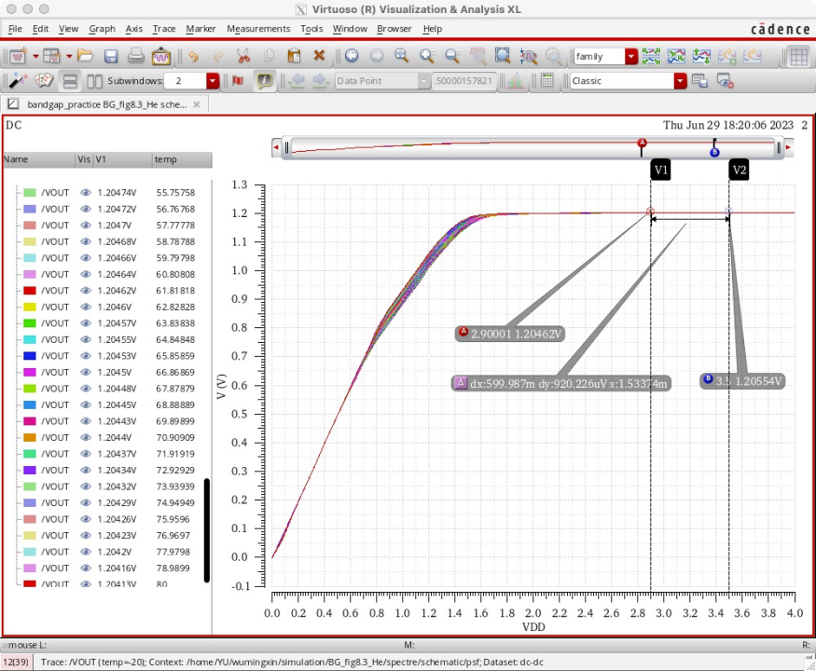The image size is (816, 671).
Task: Open the Data Point snap dropdown
Action: 423,81
